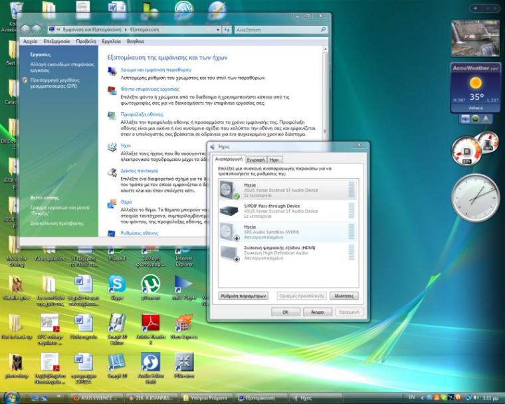Open the Φόντο επιφάνειας εργασίας link
Image resolution: width=505 pixels, height=404 pixels.
150,88
